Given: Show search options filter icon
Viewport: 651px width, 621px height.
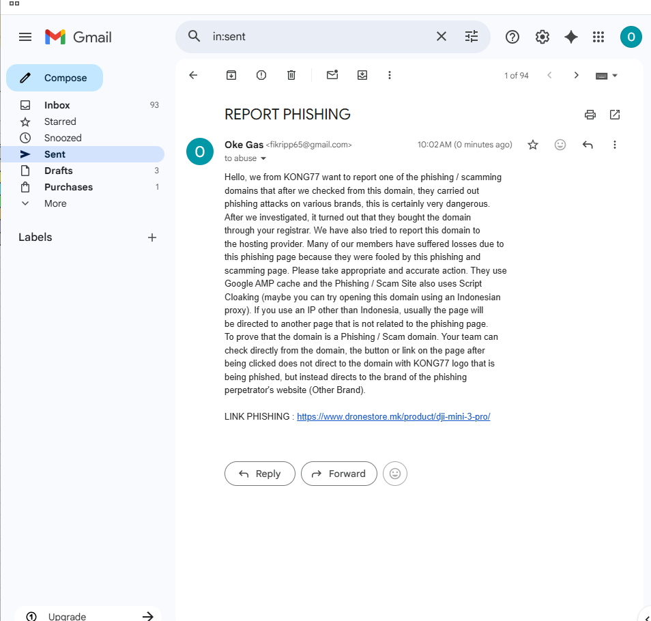Looking at the screenshot, I should pyautogui.click(x=472, y=37).
